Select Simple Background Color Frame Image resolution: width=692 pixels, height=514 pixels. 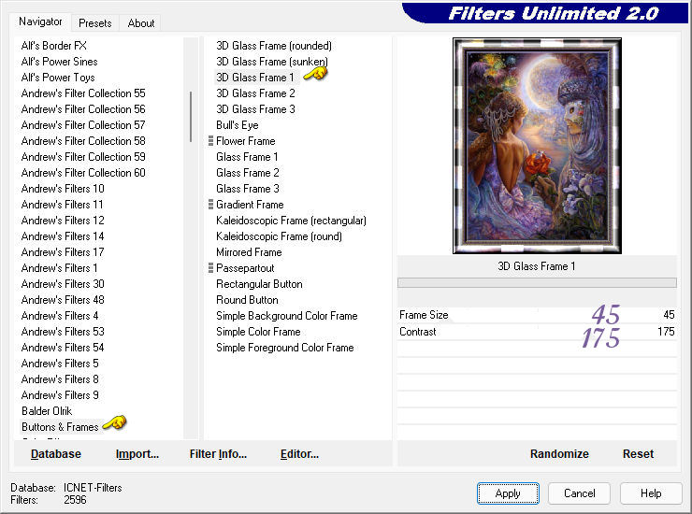[x=287, y=316]
